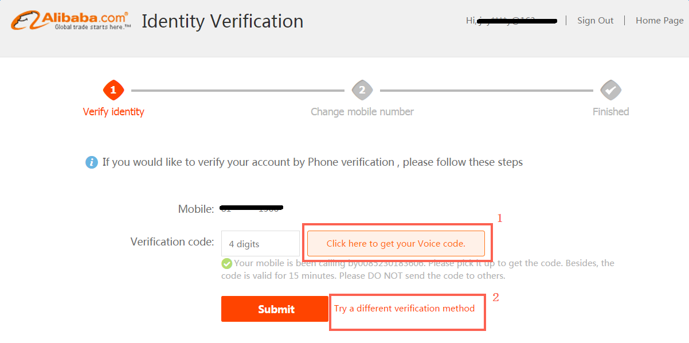Viewport: 689px width, 343px height.
Task: Click the Identity Verification heading
Action: [x=222, y=21]
